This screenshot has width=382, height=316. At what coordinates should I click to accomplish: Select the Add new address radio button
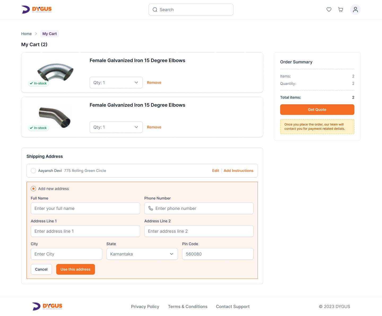click(x=33, y=188)
